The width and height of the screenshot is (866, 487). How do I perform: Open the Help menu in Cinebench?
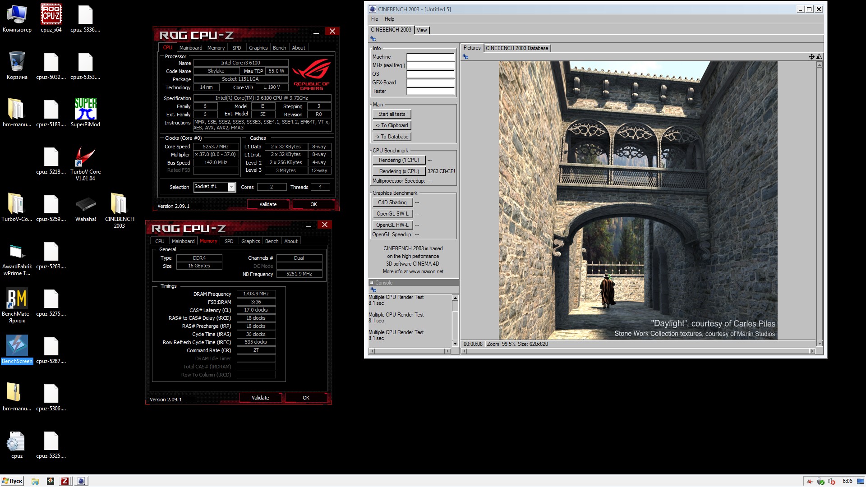(389, 19)
